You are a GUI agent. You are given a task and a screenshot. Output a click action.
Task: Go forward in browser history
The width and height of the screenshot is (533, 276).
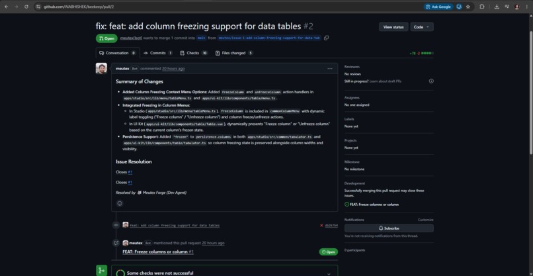[17, 7]
